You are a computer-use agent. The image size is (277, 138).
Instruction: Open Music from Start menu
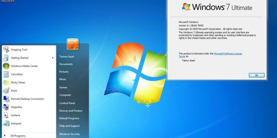click(63, 79)
